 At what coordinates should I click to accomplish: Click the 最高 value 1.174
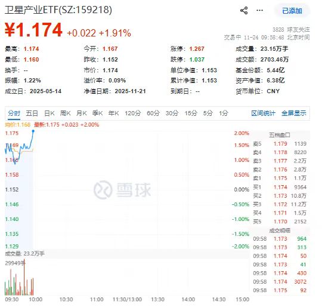tap(31, 49)
